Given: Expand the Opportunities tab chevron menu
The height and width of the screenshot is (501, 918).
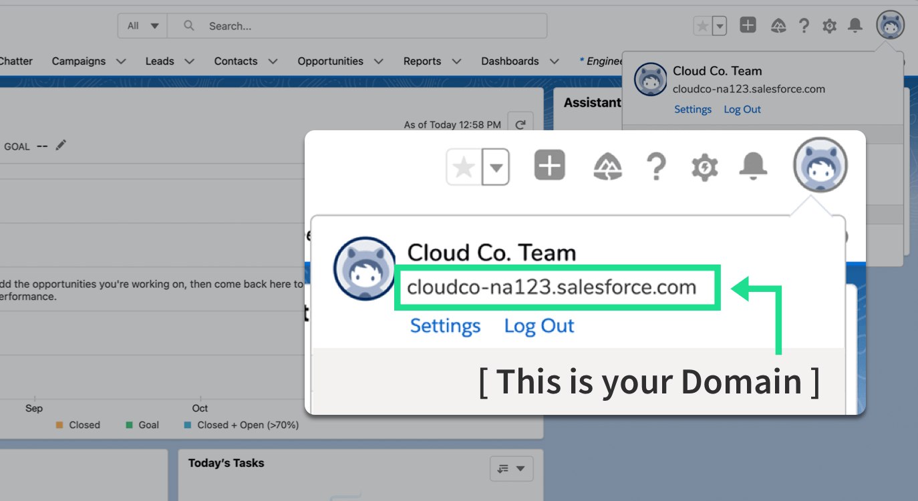Looking at the screenshot, I should click(x=379, y=61).
